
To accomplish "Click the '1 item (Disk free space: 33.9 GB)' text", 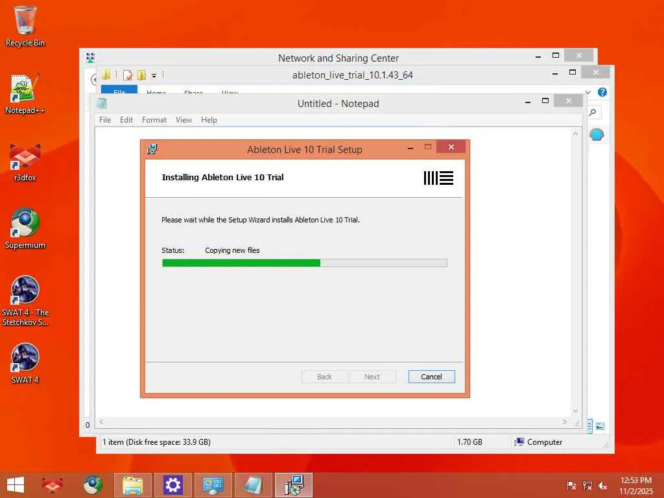I will coord(156,442).
